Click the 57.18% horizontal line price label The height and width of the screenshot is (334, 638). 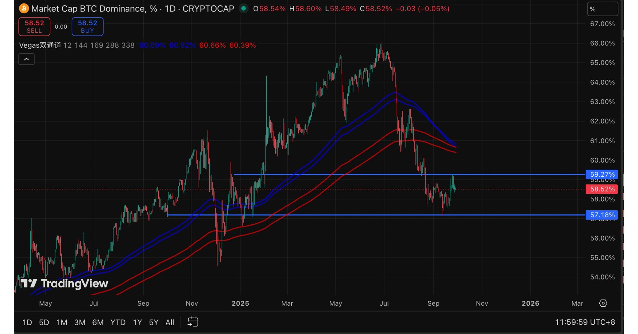tap(602, 215)
